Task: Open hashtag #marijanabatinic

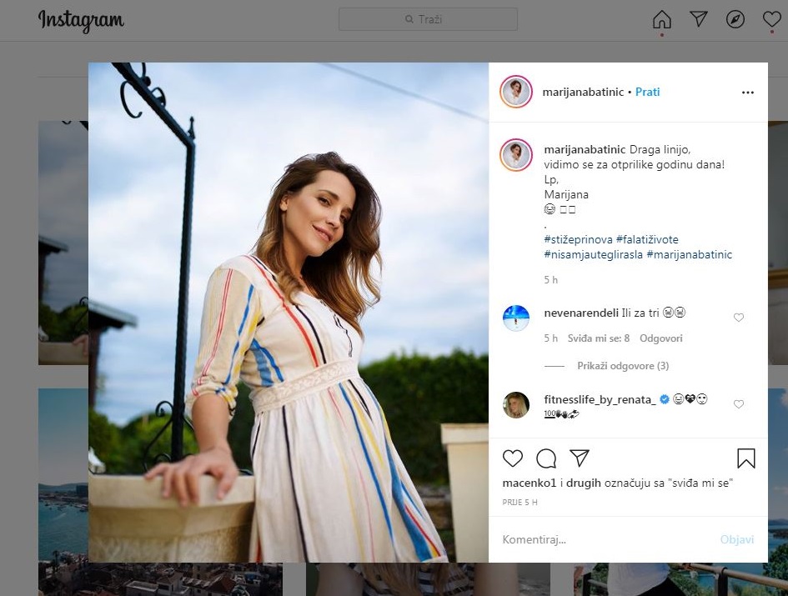Action: click(689, 255)
